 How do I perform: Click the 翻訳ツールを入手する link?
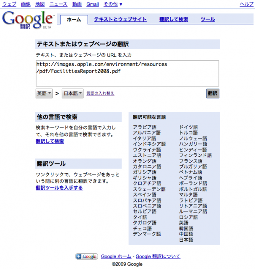tap(60, 188)
